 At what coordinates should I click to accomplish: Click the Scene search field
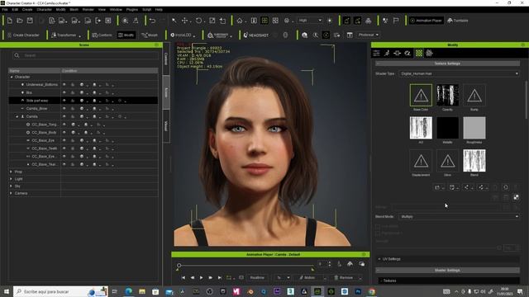85,55
